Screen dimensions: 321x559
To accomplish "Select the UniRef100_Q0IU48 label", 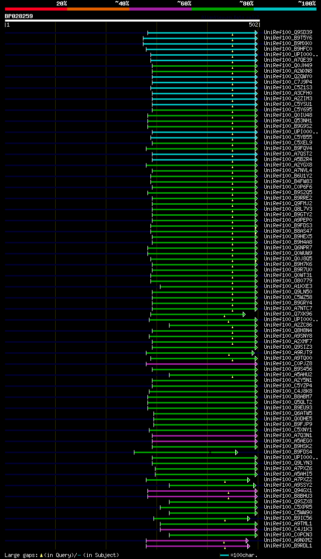I will click(x=288, y=115).
